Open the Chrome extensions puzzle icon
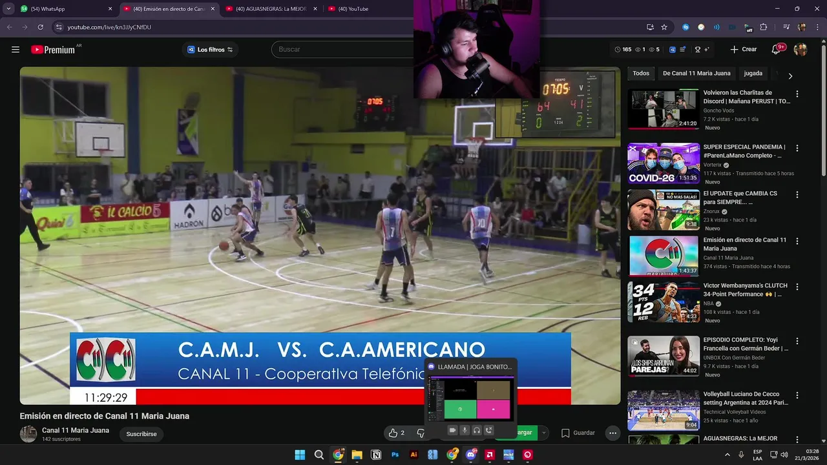This screenshot has width=827, height=465. 763,27
